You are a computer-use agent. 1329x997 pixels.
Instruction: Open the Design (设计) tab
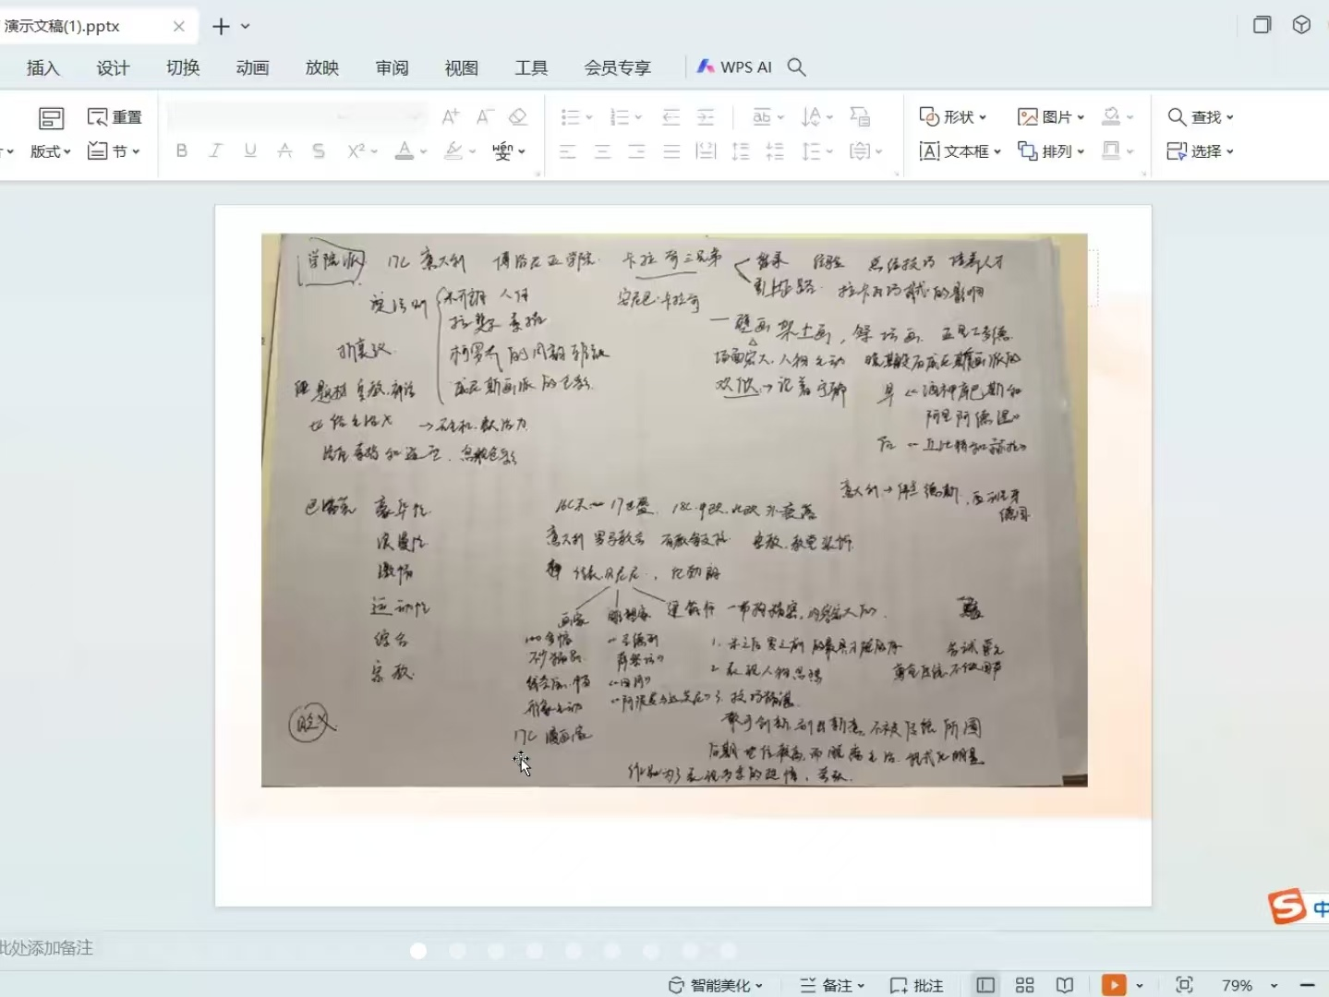[x=113, y=67]
